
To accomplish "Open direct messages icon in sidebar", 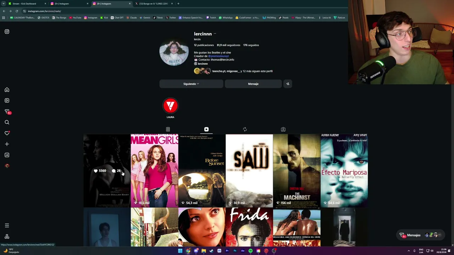I will pyautogui.click(x=7, y=112).
